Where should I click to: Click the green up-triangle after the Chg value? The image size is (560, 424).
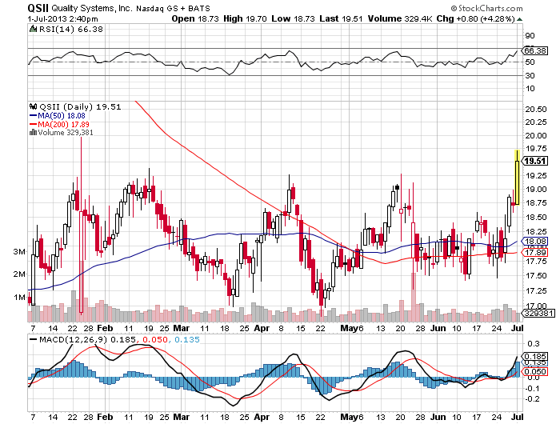coord(519,19)
